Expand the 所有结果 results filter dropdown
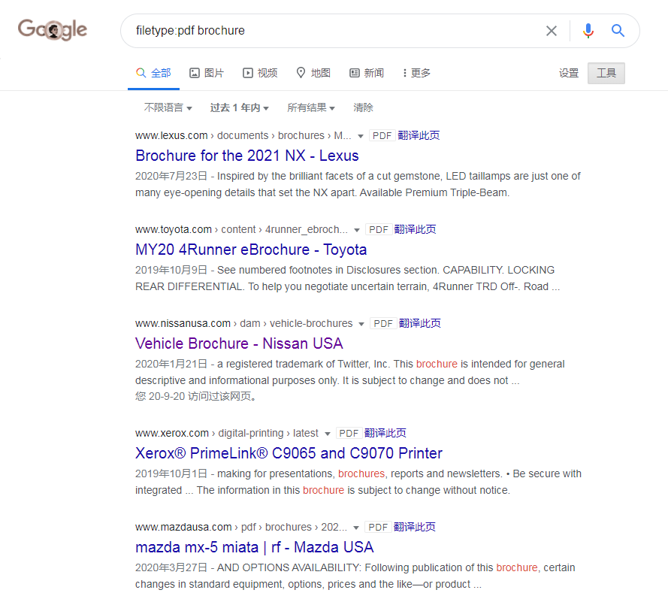The height and width of the screenshot is (602, 668). coord(311,107)
